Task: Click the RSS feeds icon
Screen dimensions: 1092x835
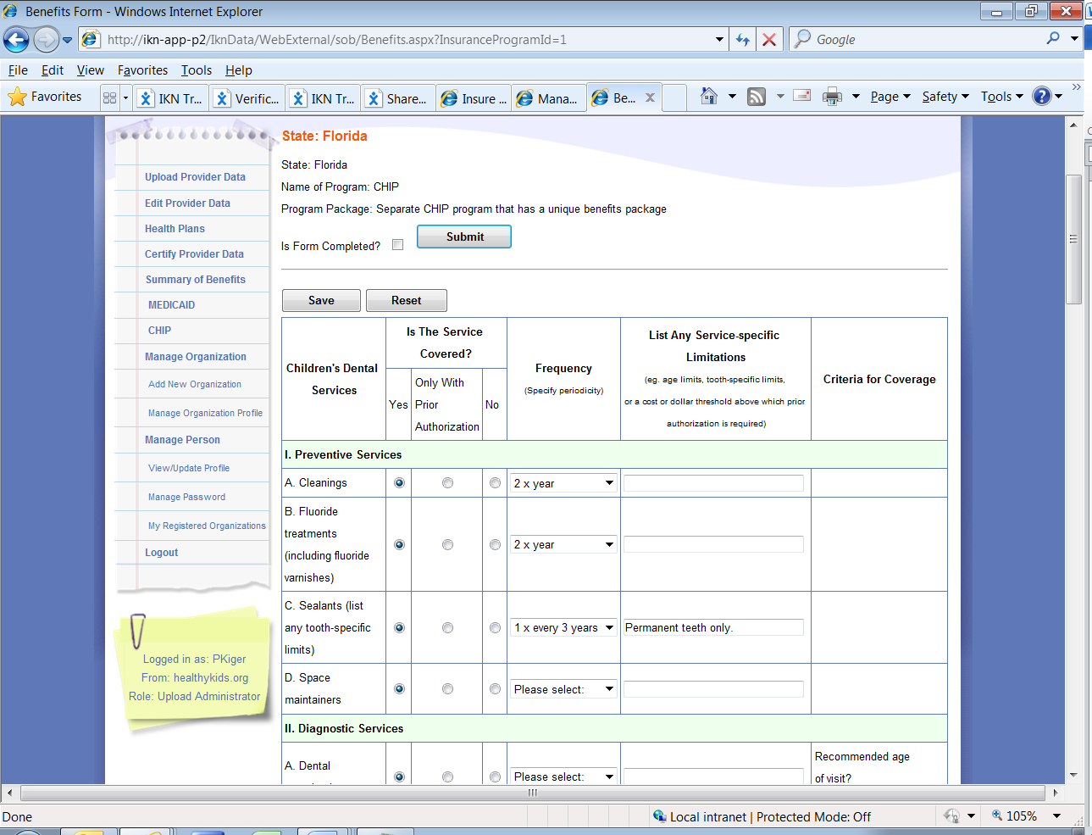Action: point(757,97)
